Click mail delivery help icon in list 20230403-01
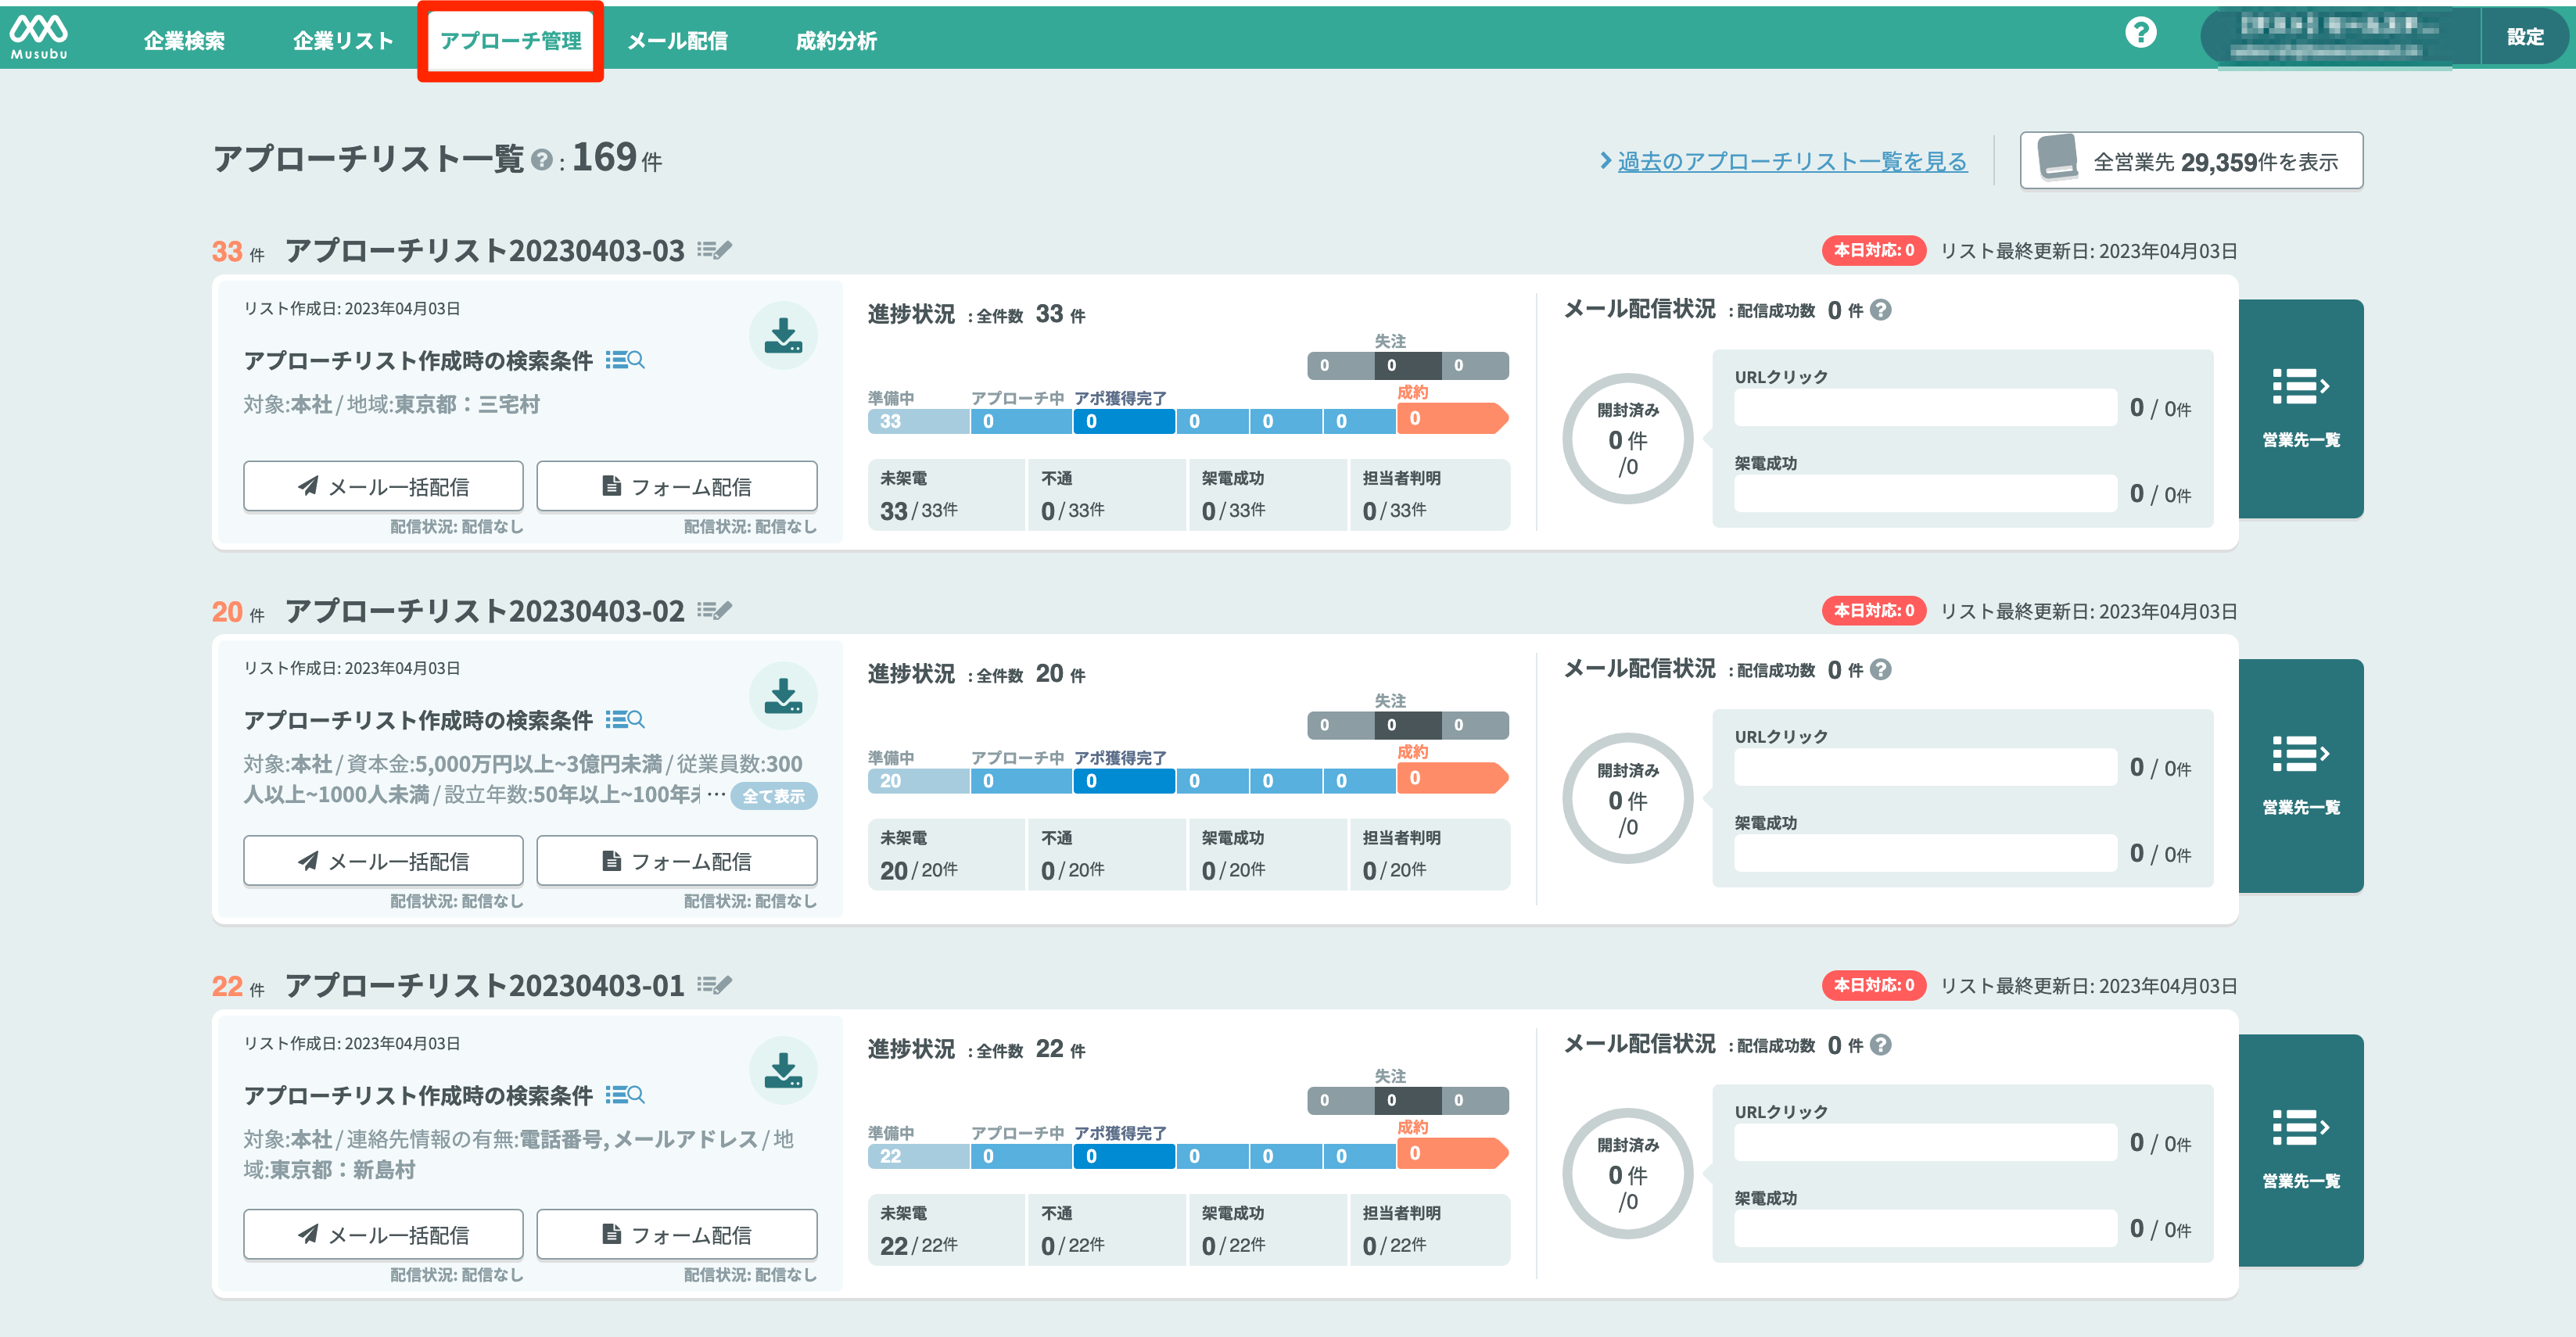2576x1337 pixels. coord(1881,1045)
